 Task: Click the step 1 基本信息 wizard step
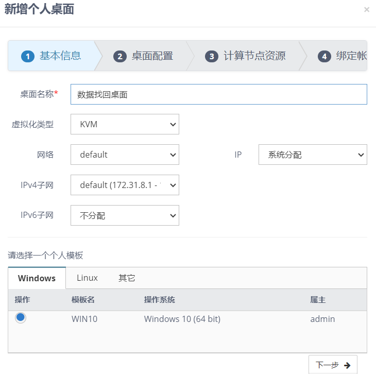[x=52, y=56]
